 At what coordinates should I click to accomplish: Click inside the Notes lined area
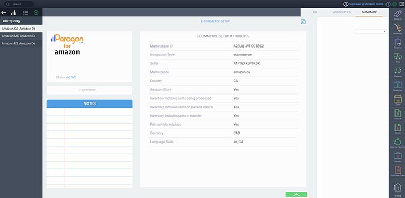[x=90, y=148]
